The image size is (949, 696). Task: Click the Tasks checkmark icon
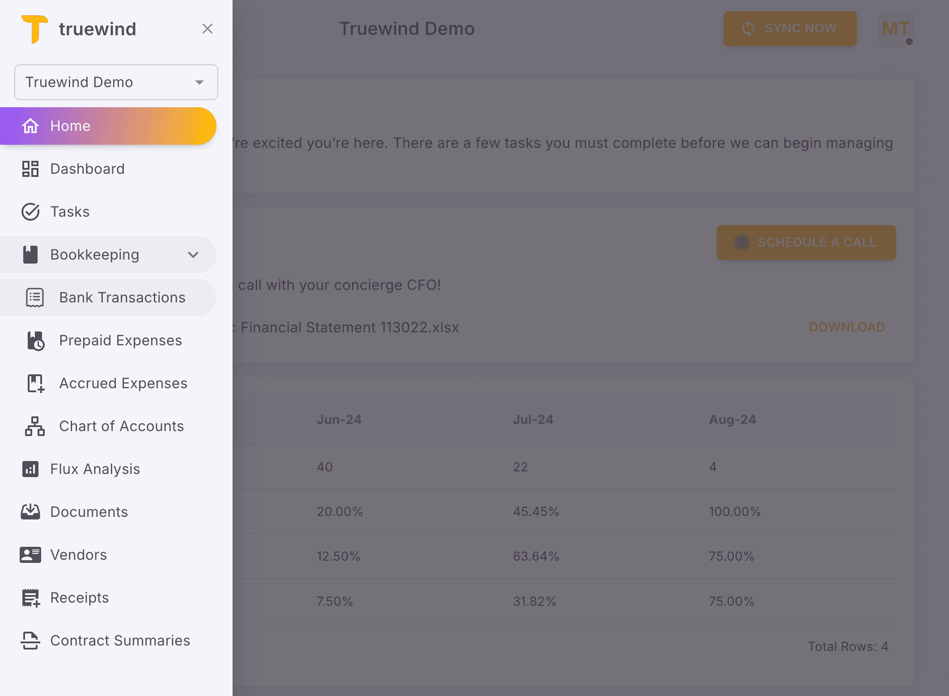click(x=30, y=211)
